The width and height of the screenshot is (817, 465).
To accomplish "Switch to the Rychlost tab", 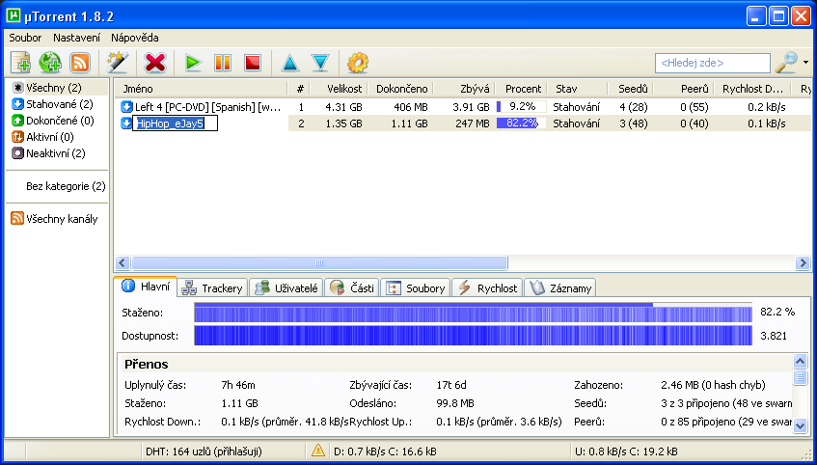I will click(487, 287).
